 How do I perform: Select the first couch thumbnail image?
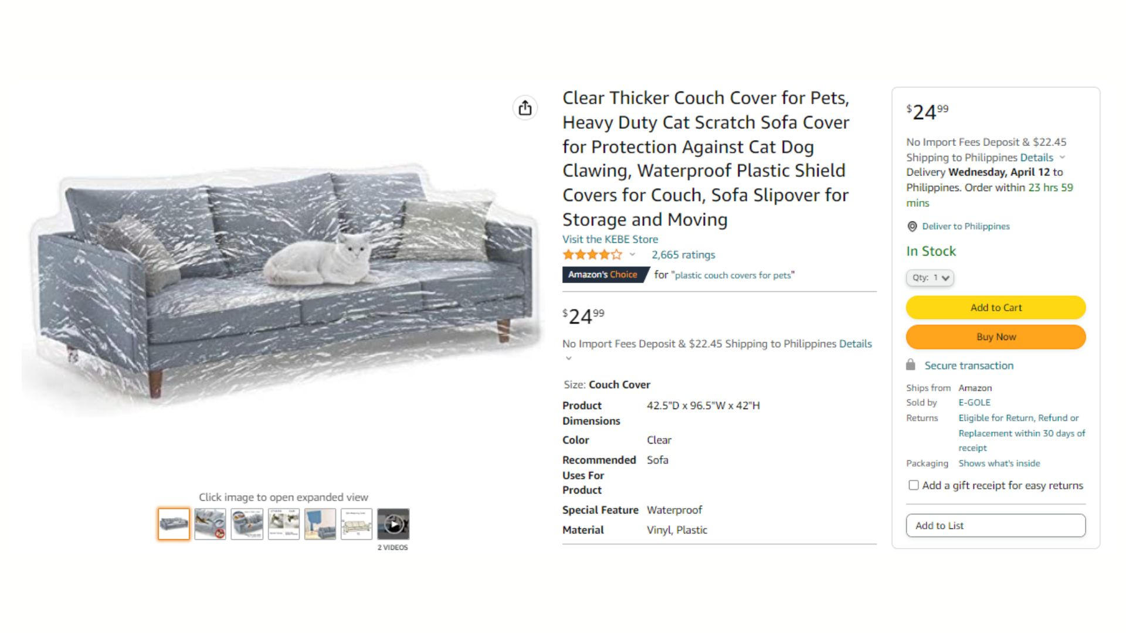174,524
